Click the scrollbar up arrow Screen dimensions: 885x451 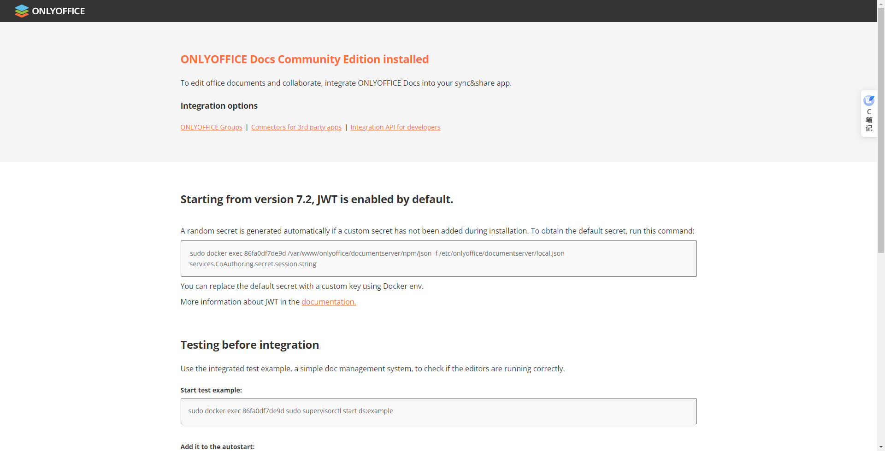tap(881, 4)
